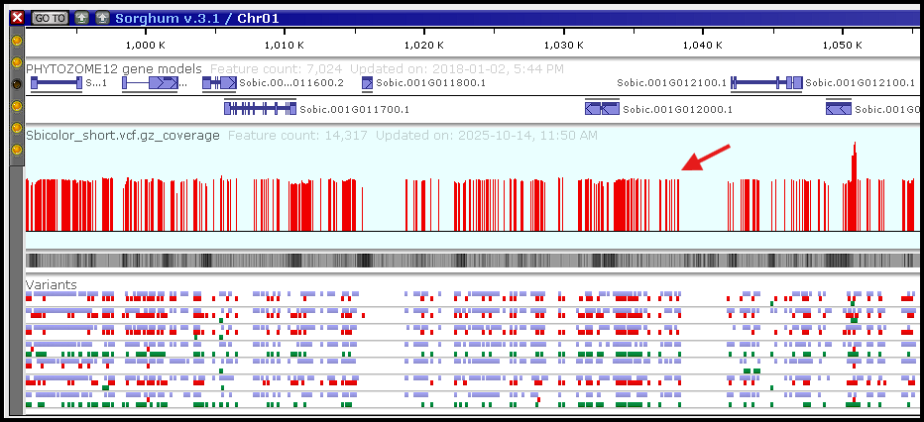Expand the Variants track label
924x422 pixels.
pos(51,284)
